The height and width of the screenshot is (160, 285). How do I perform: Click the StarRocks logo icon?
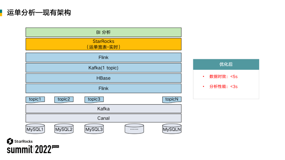click(x=10, y=141)
